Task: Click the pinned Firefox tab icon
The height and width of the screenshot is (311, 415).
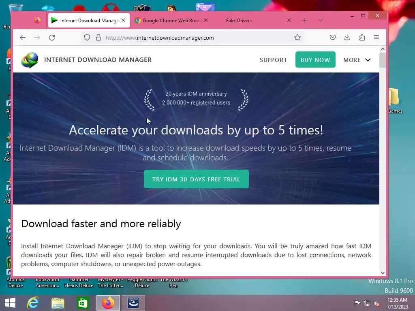Action: 37,20
